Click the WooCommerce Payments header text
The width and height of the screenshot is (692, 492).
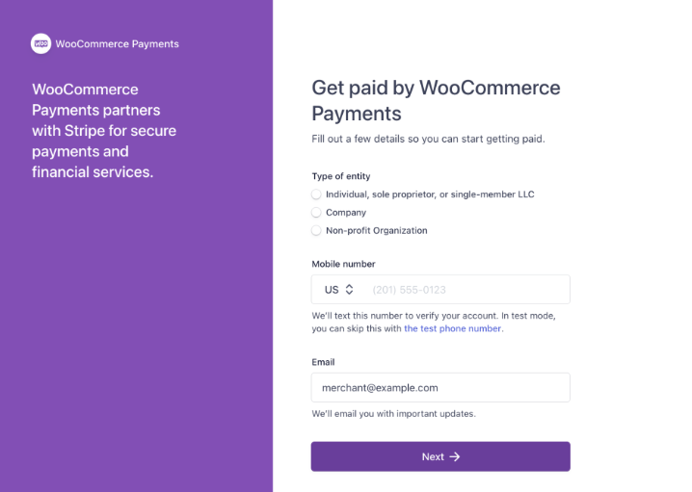[117, 44]
